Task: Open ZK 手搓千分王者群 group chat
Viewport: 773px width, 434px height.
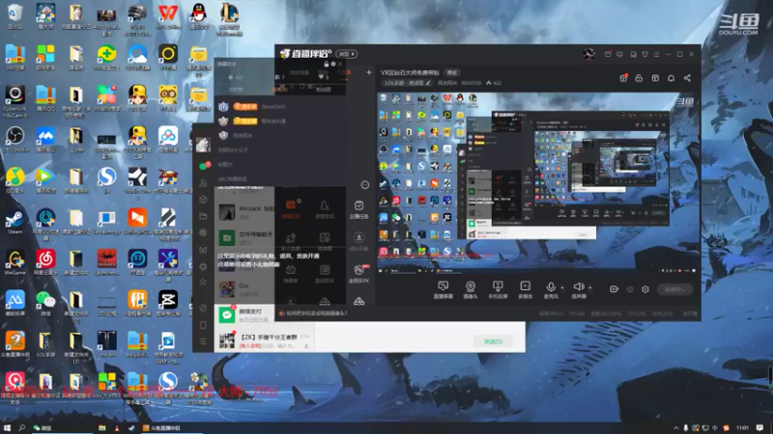Action: click(x=264, y=341)
